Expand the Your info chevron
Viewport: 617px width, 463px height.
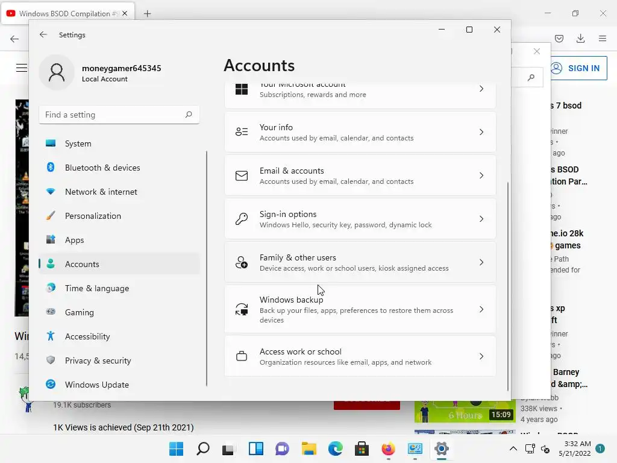[x=481, y=132]
